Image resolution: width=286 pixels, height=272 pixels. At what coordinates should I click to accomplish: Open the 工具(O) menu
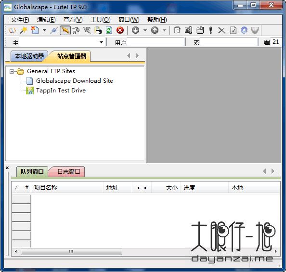tap(101, 20)
